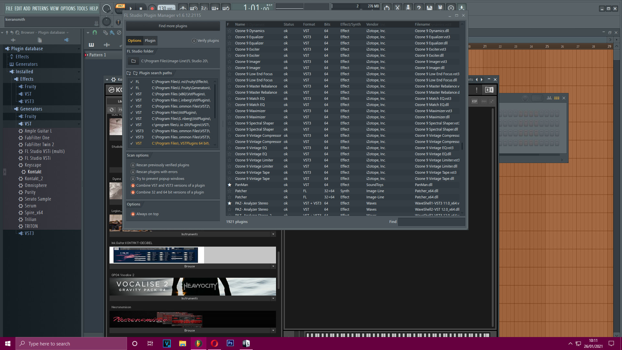Click the Find input field in Plugin Manager
The height and width of the screenshot is (350, 622).
432,222
